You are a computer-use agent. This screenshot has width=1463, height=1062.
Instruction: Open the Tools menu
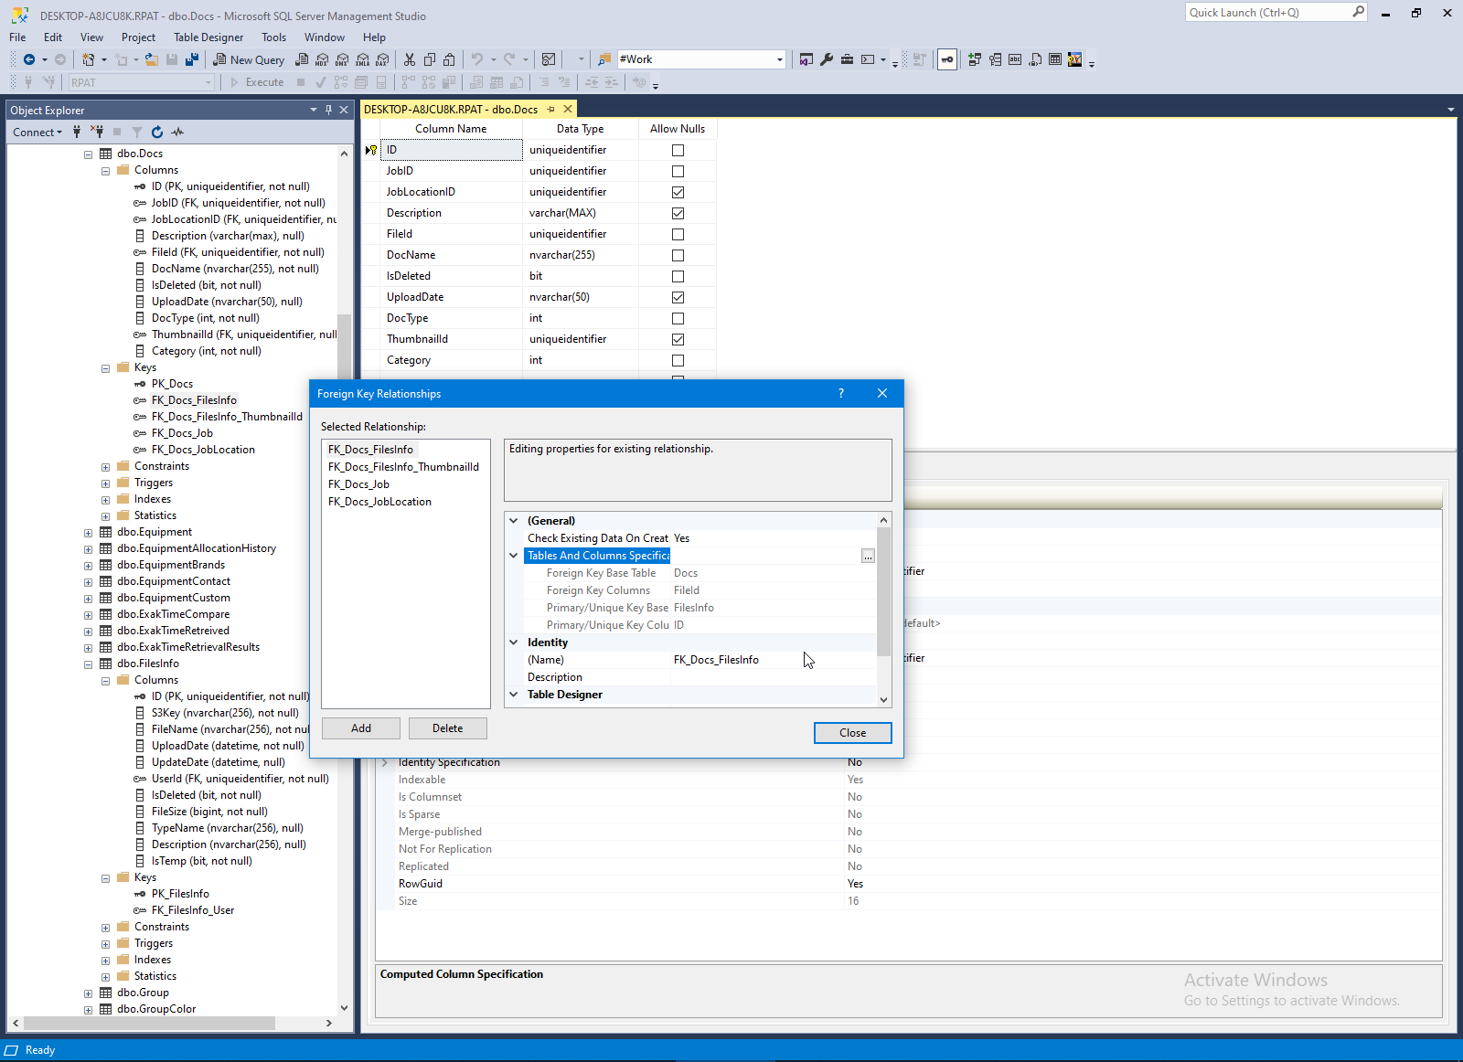click(x=273, y=37)
